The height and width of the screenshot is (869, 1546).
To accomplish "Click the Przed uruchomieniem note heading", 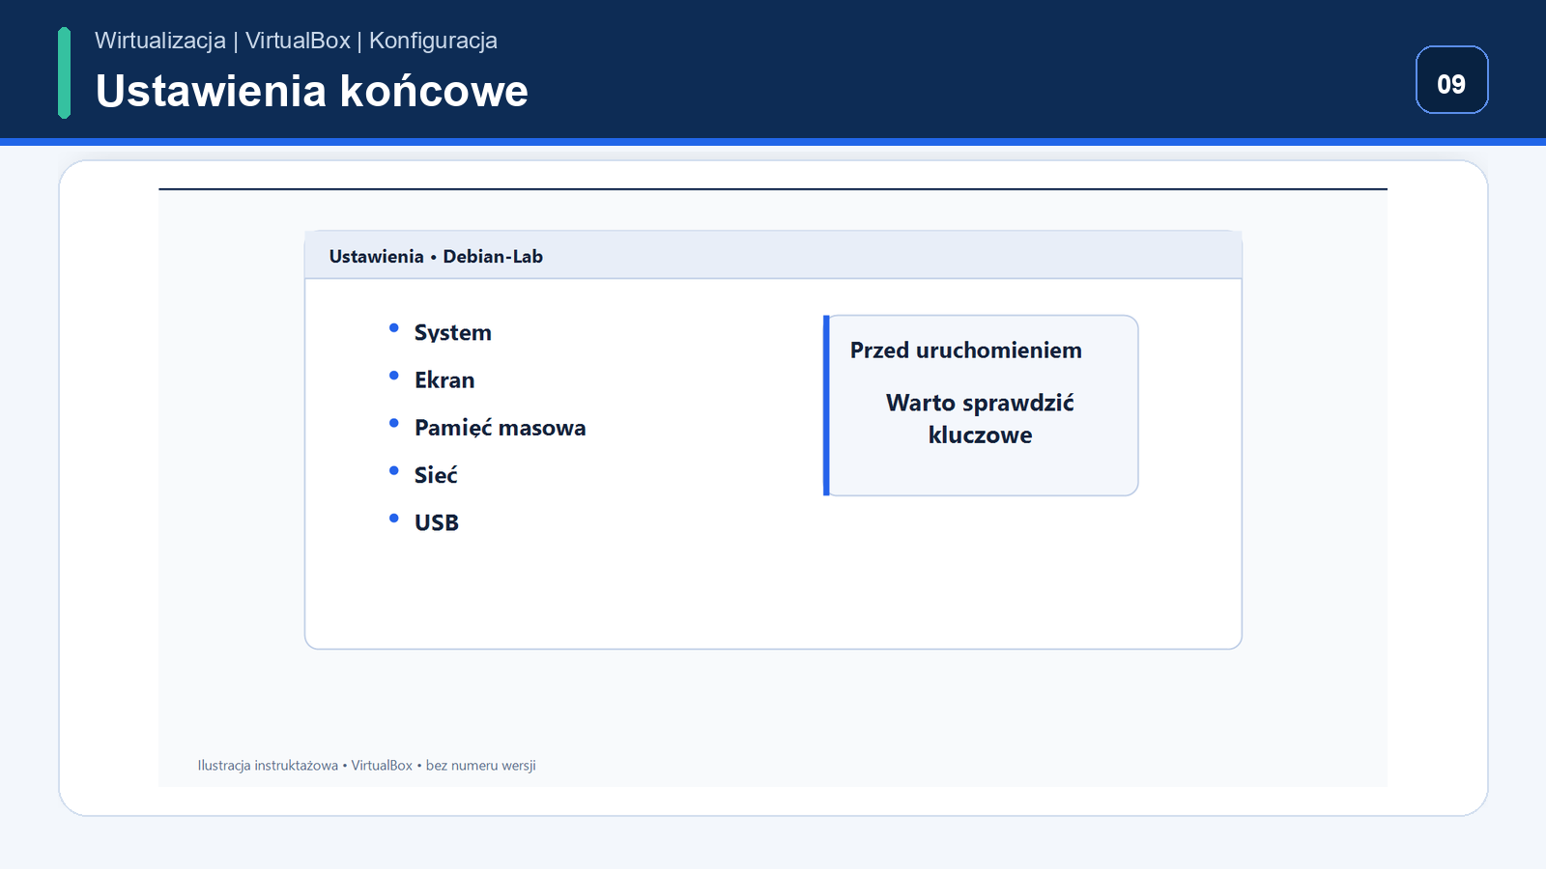I will point(966,350).
